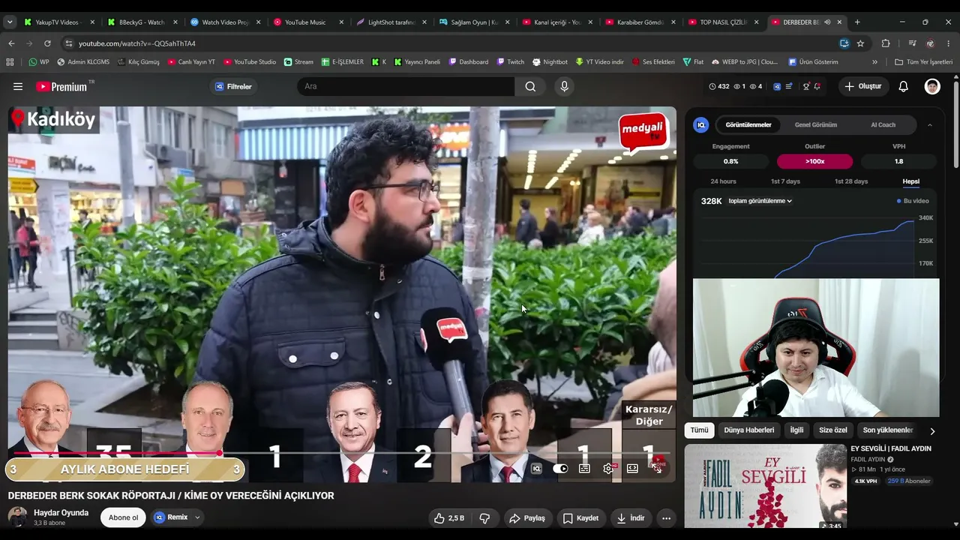
Task: Click the browser address bar URL
Action: [x=137, y=43]
